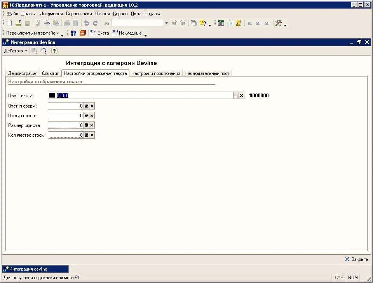The image size is (373, 283).
Task: Click the Open file icon
Action: point(18,23)
